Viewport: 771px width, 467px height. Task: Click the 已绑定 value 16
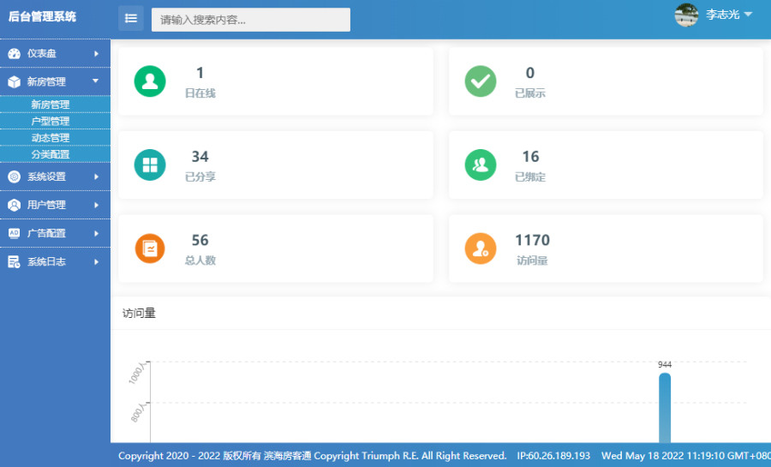pyautogui.click(x=530, y=157)
